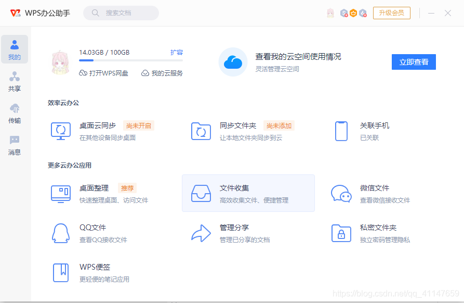464x303 pixels.
Task: Click 高效收集文件、便捷管理 description
Action: pos(254,200)
